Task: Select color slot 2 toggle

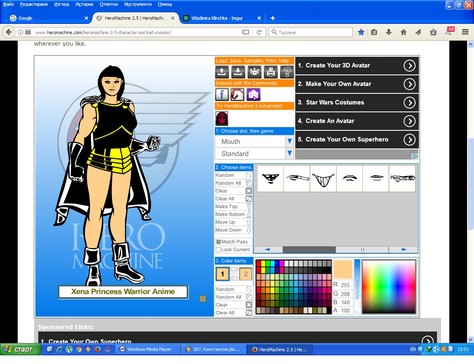Action: [x=246, y=274]
